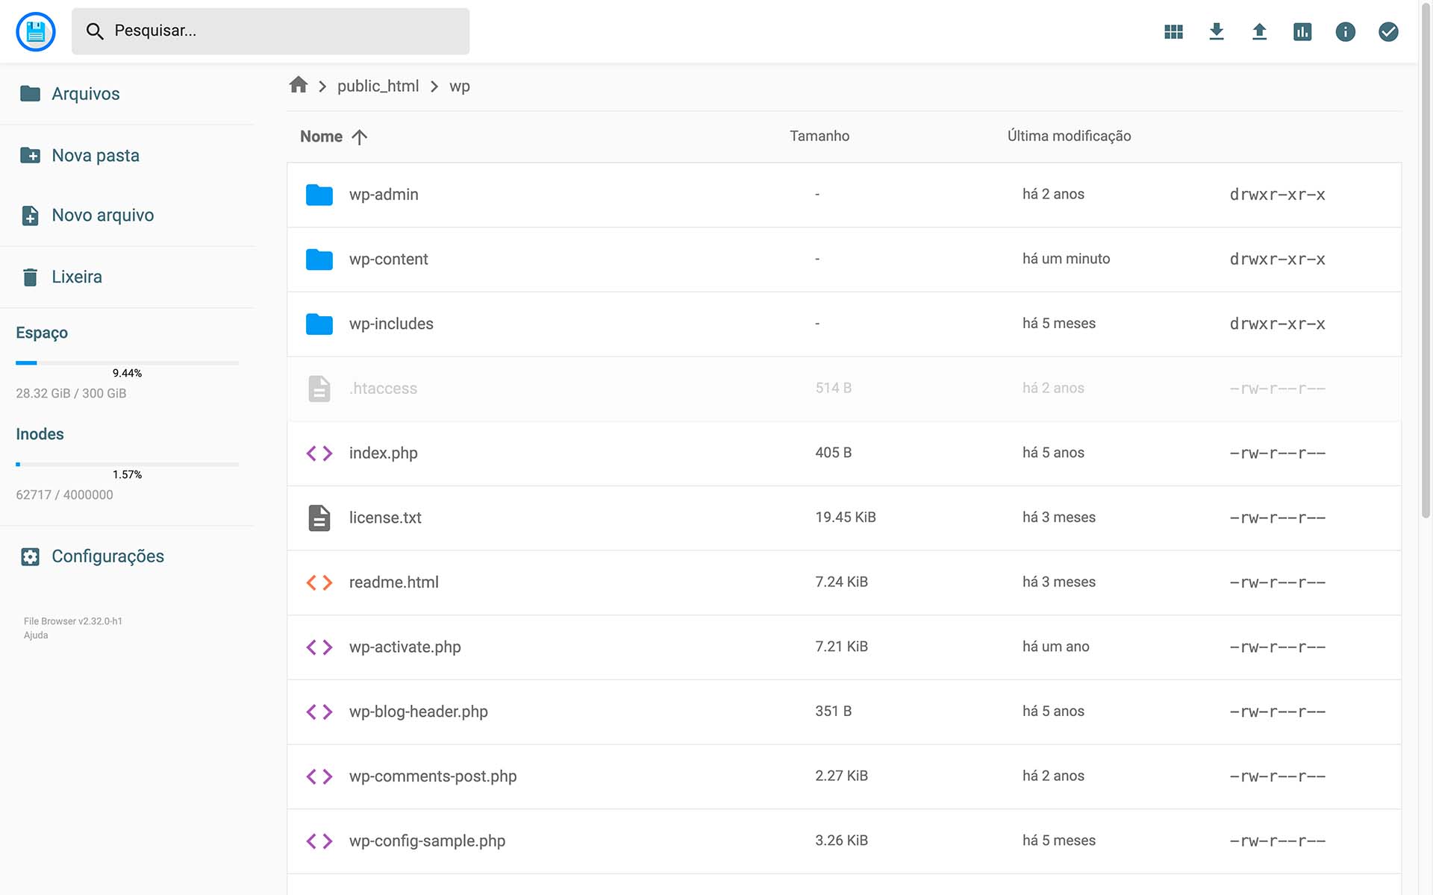The image size is (1433, 895).
Task: Select readme.html file name
Action: (x=393, y=582)
